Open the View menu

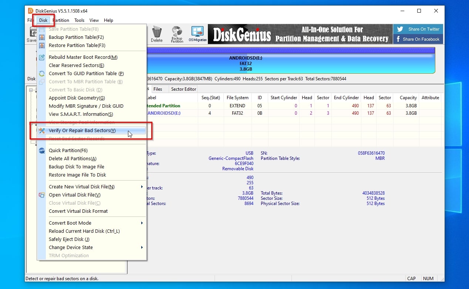pyautogui.click(x=94, y=20)
